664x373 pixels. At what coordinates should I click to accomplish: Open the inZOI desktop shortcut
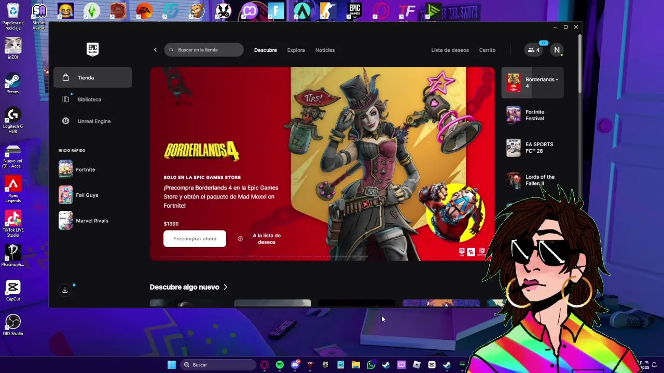(13, 49)
